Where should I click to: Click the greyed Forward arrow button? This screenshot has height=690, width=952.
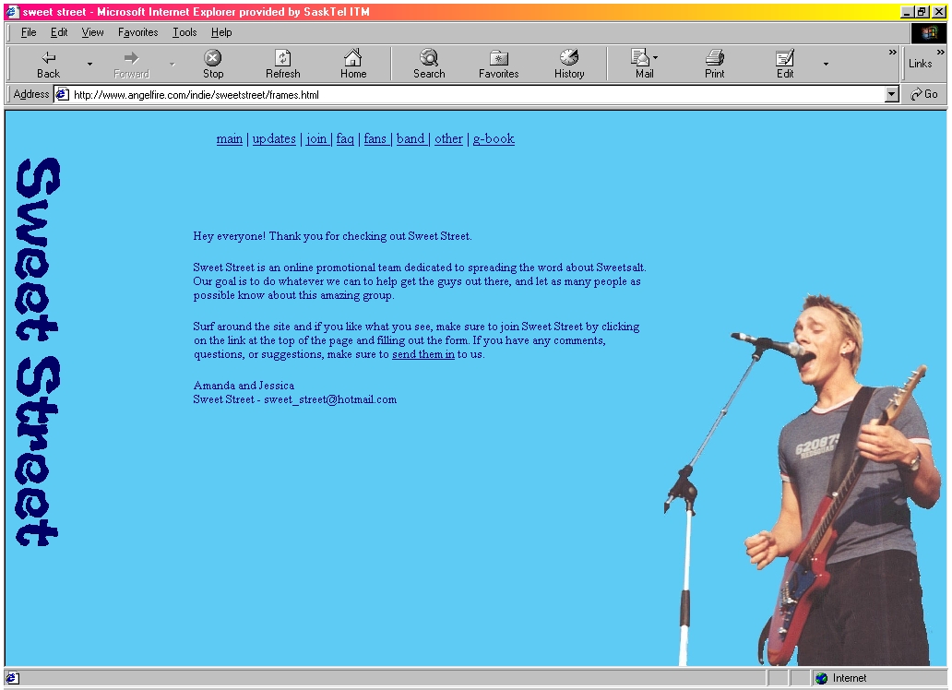pyautogui.click(x=131, y=64)
